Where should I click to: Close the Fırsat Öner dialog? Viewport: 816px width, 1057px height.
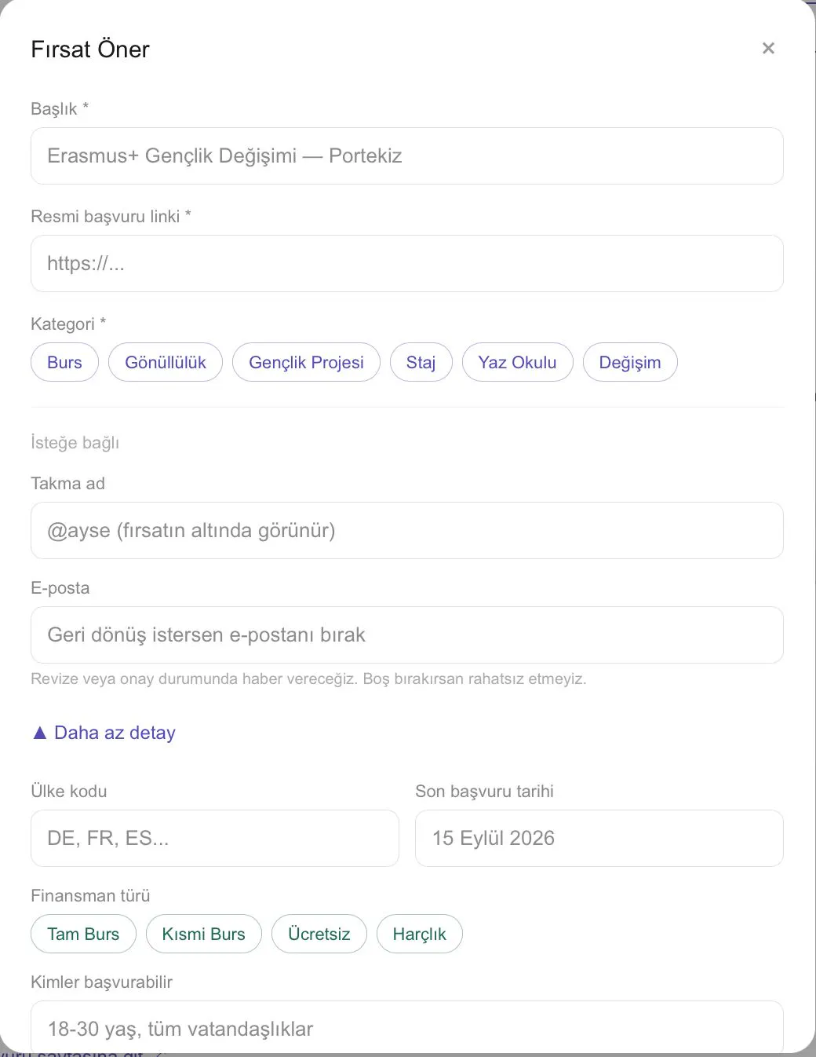(768, 49)
